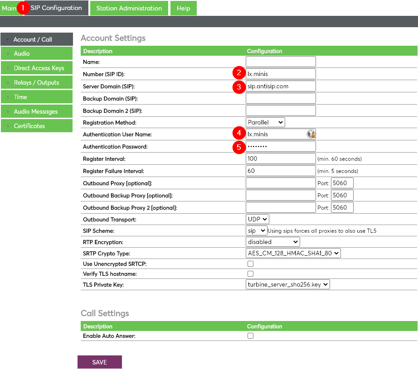Enable Use Unencrypted SRTCP checkbox
This screenshot has width=418, height=369.
coord(250,264)
